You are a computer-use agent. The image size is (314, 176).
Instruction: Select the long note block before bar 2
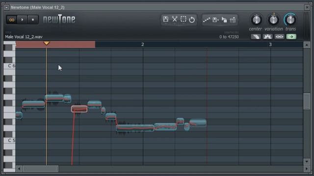point(135,128)
